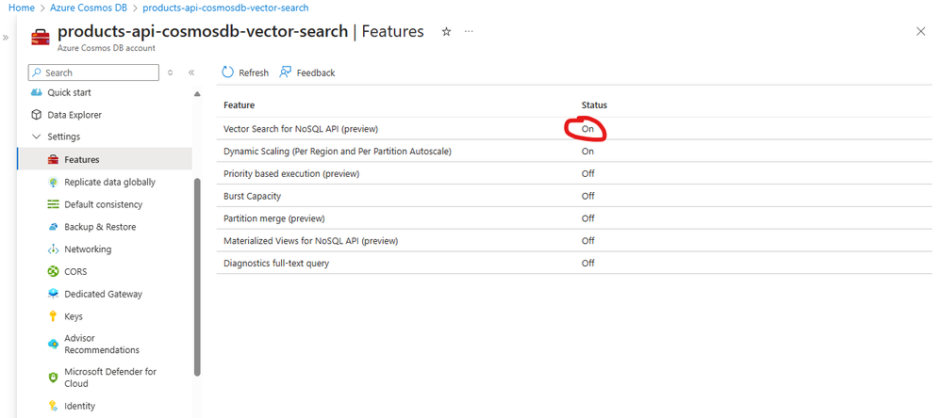Screen dimensions: 942x418
Task: Open Identity menu item label
Action: pos(80,406)
